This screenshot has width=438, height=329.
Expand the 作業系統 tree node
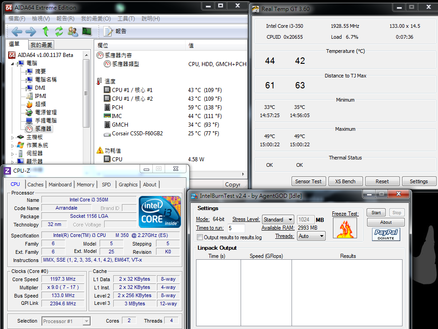click(12, 145)
